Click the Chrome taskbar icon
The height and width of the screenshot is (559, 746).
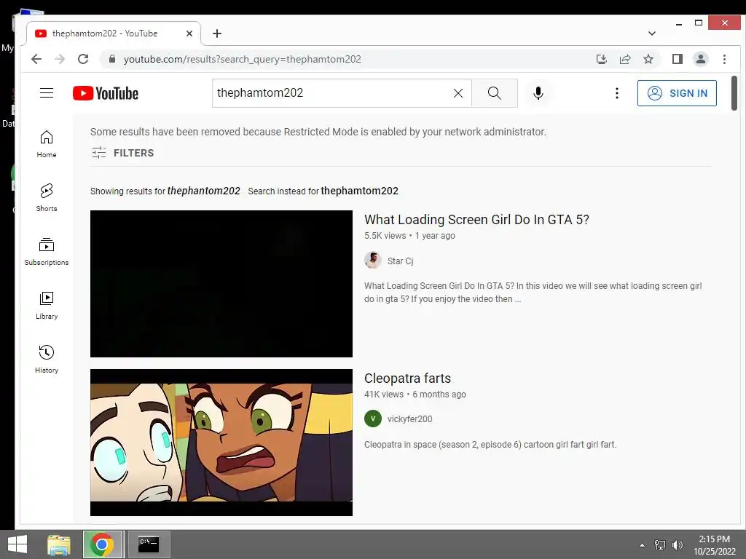coord(101,544)
